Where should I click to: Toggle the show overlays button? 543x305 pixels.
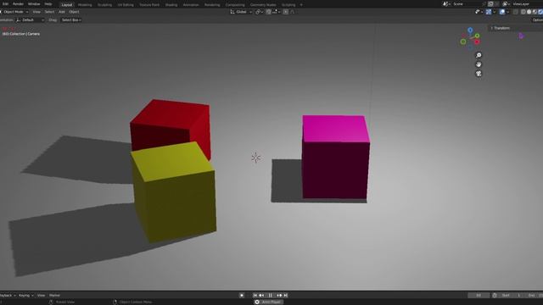[501, 12]
